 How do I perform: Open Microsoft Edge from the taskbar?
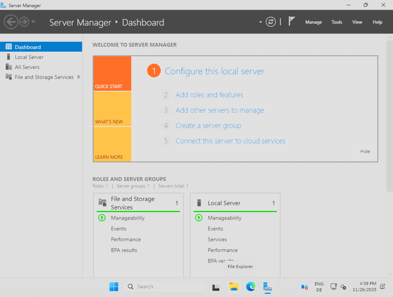pyautogui.click(x=251, y=287)
